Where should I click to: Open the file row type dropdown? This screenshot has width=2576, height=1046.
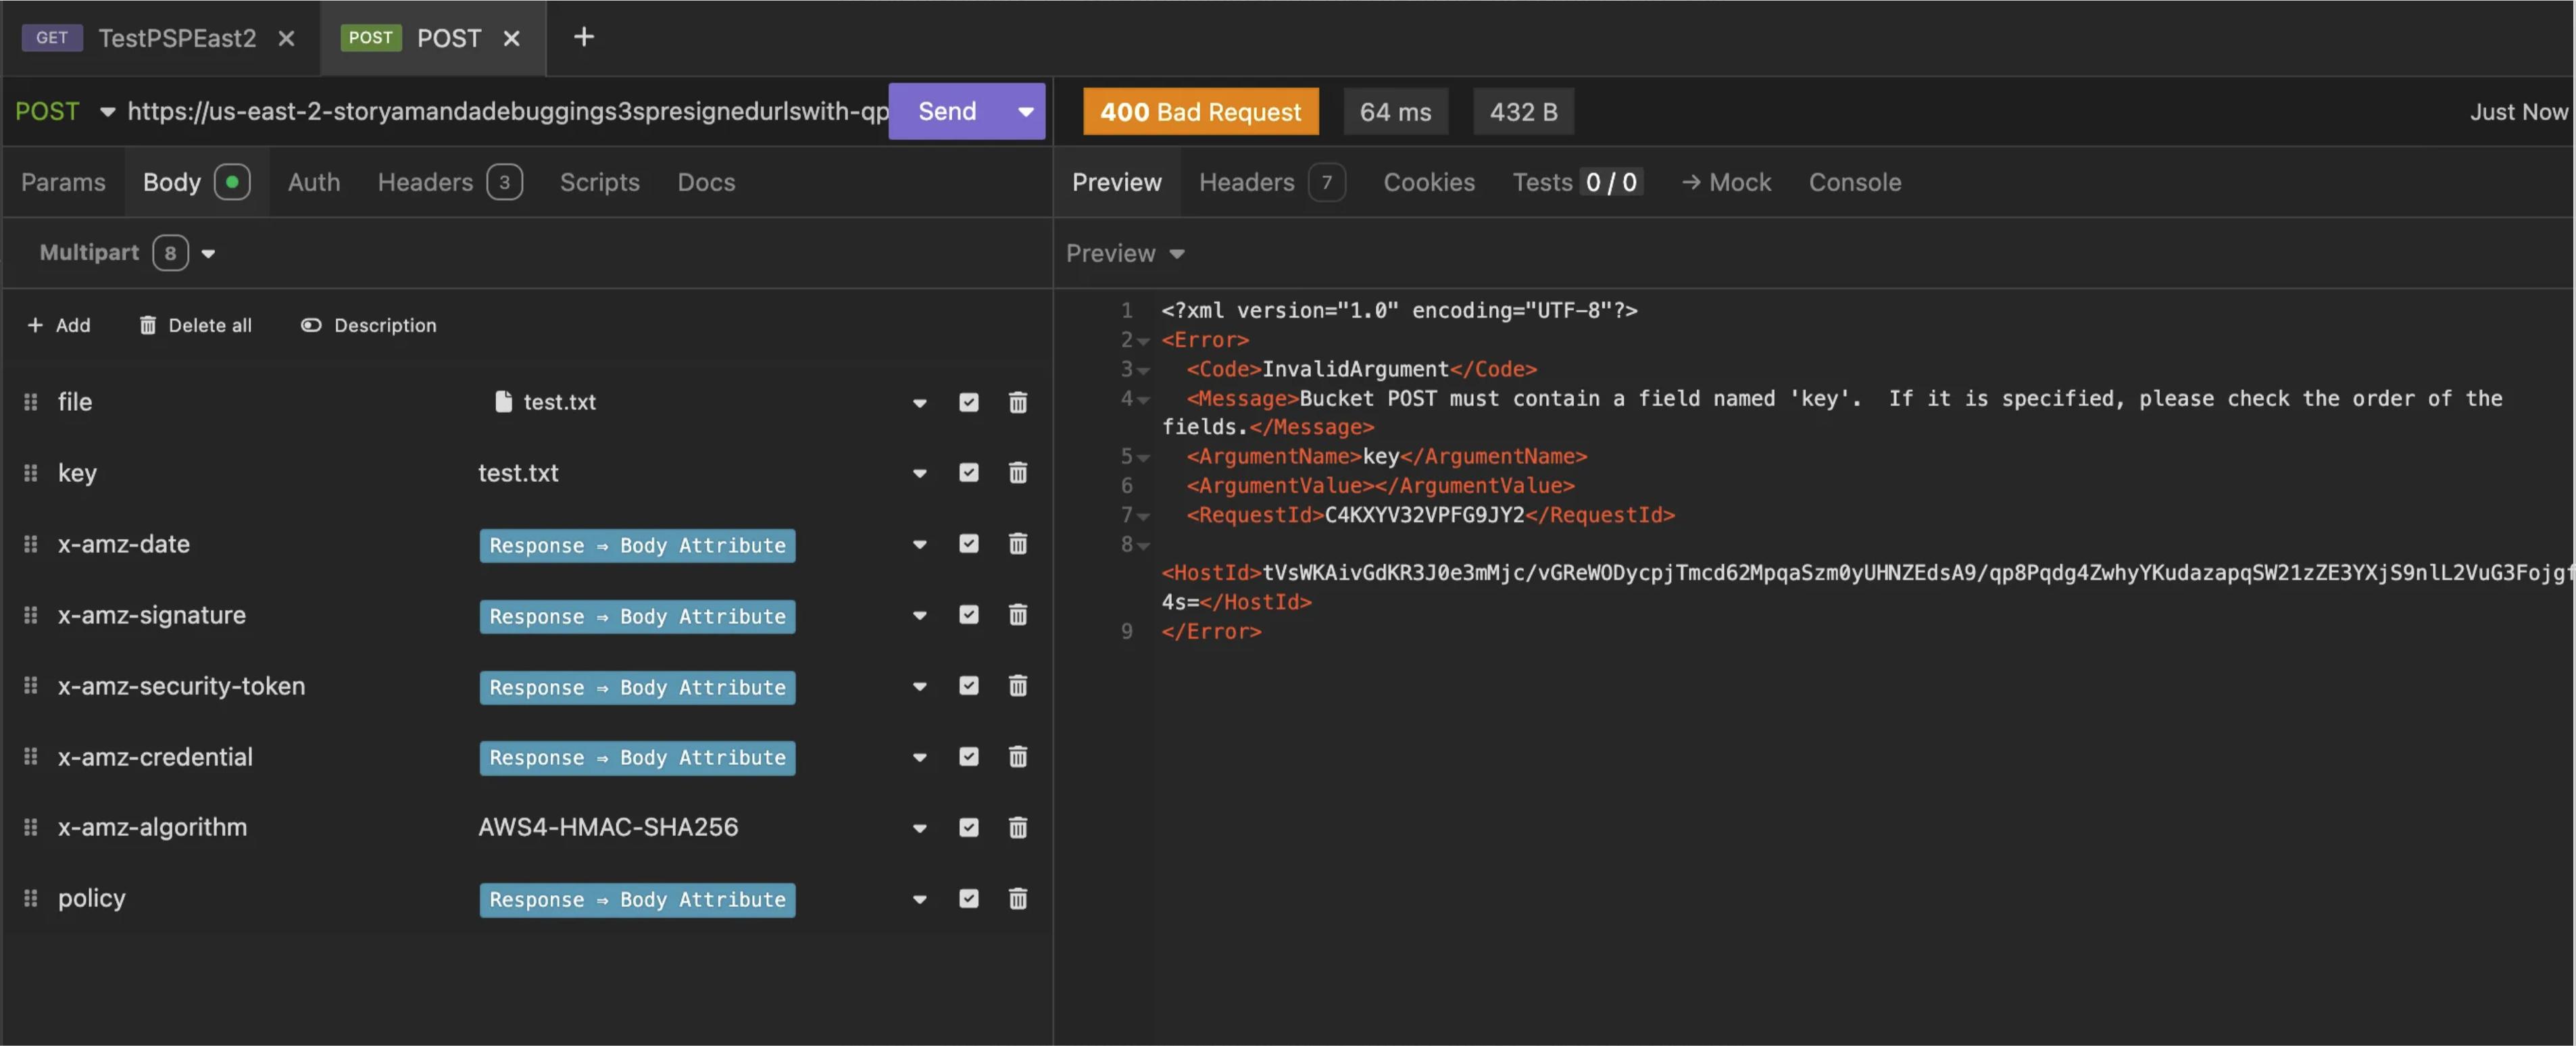(x=919, y=403)
